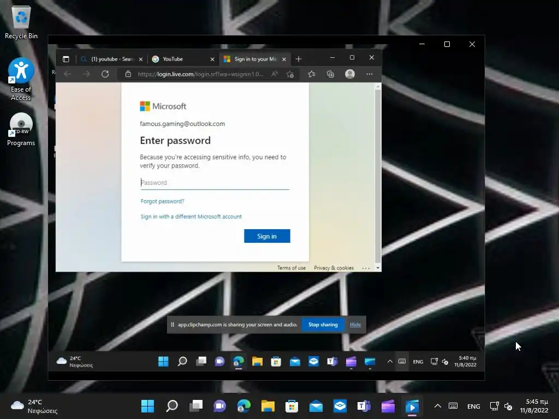This screenshot has height=419, width=559.
Task: Open Edge Settings and more ellipsis menu
Action: [370, 74]
